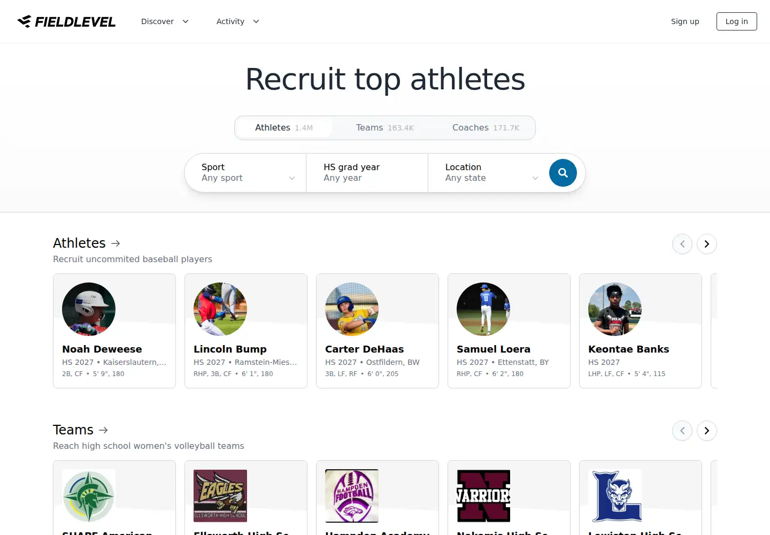The width and height of the screenshot is (770, 535).
Task: Open the Athletes section heading link
Action: [87, 243]
